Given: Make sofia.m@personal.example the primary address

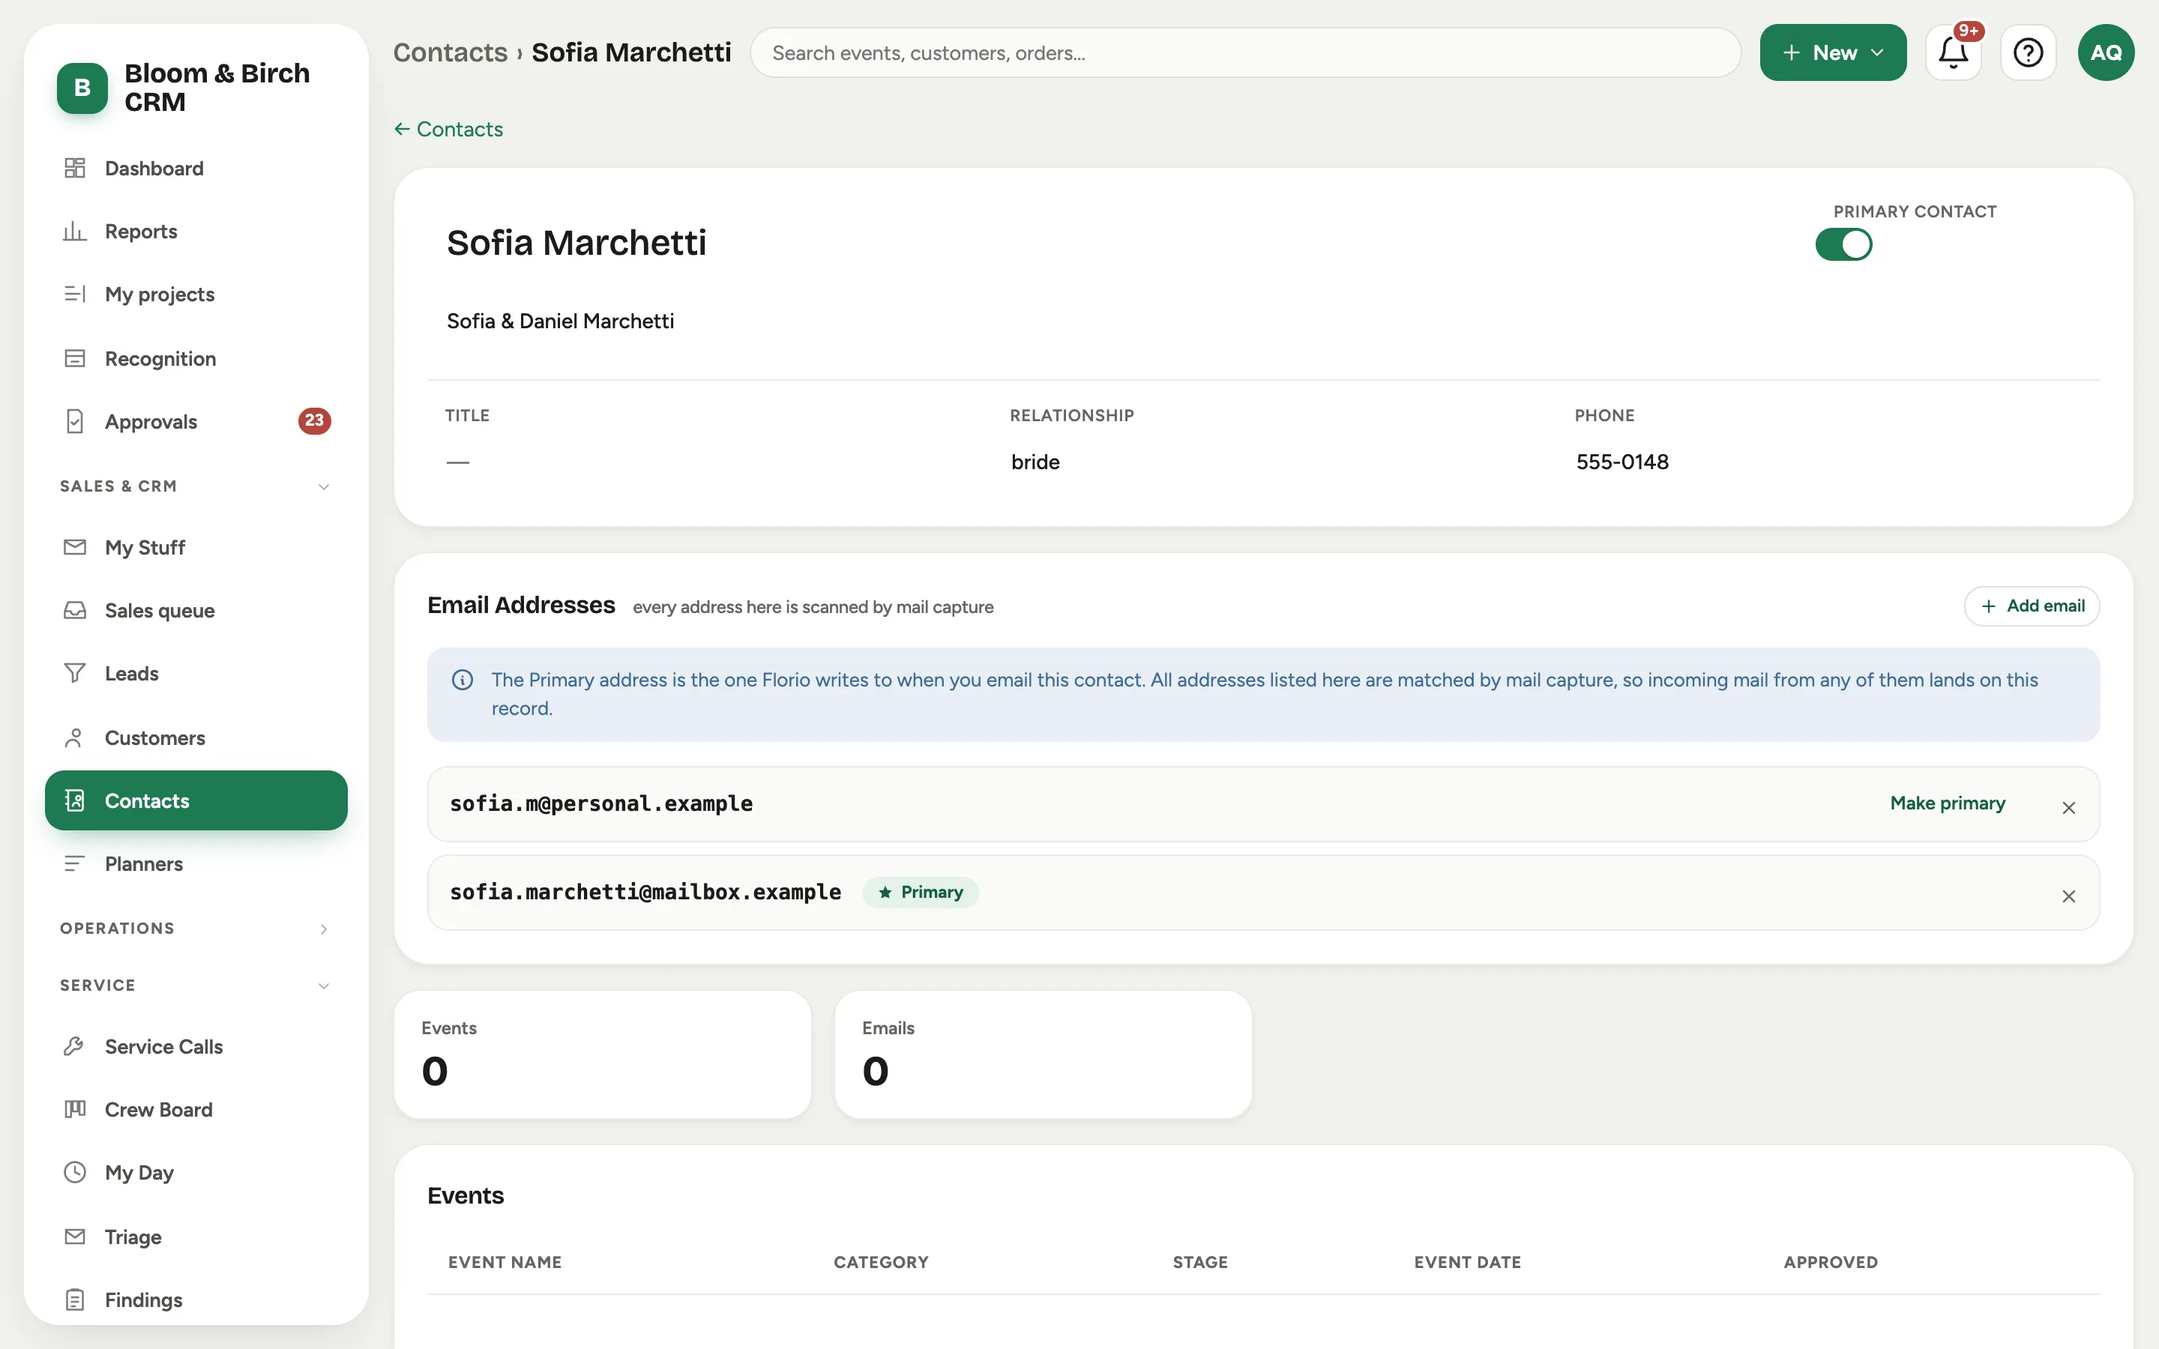Looking at the screenshot, I should point(1947,803).
